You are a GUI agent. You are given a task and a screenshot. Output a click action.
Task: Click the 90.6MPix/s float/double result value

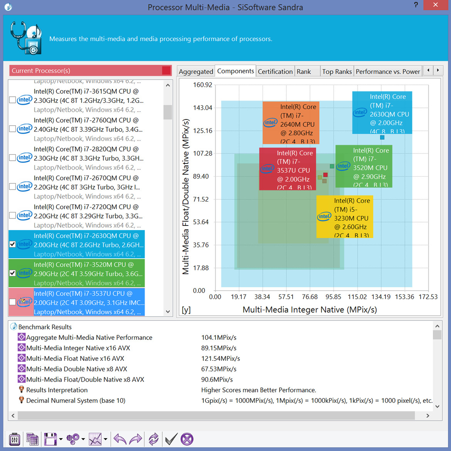click(x=217, y=379)
